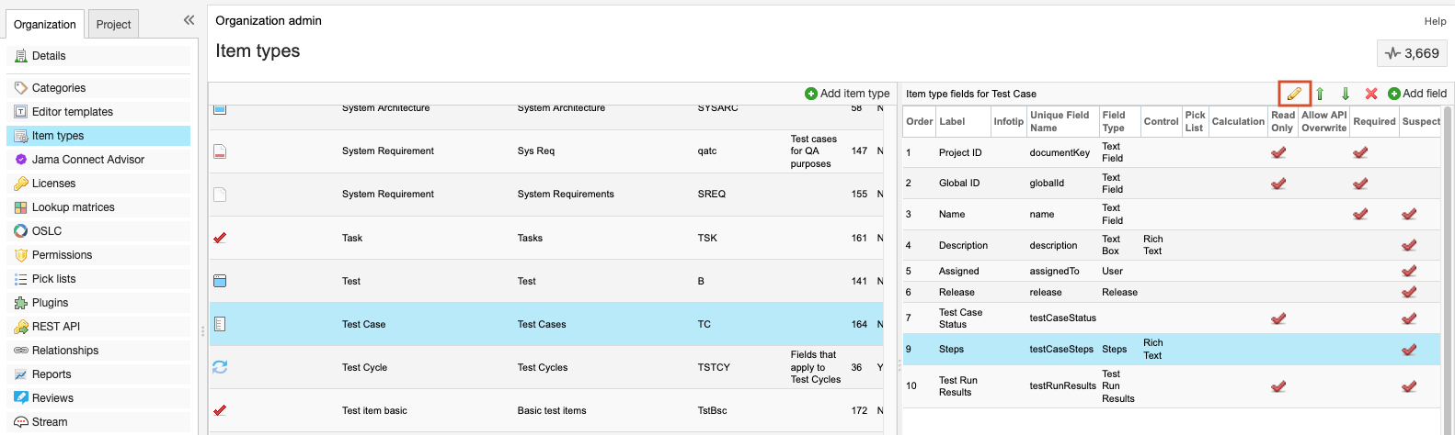Click the OSLC icon
The height and width of the screenshot is (435, 1455).
20,231
